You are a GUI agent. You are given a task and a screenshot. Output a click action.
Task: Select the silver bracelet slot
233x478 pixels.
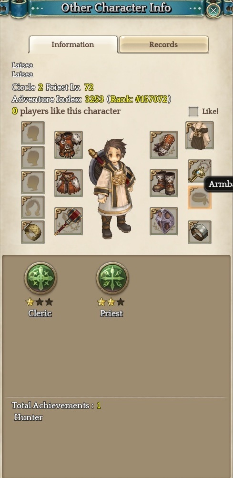(200, 232)
